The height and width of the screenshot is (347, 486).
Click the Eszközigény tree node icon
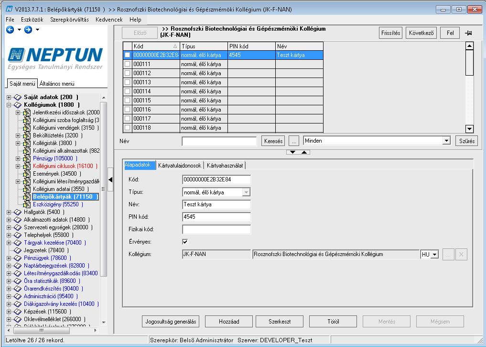(x=27, y=204)
